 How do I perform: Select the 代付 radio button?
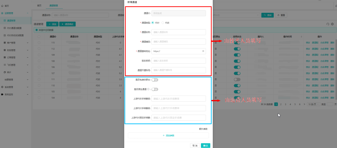tap(153, 23)
